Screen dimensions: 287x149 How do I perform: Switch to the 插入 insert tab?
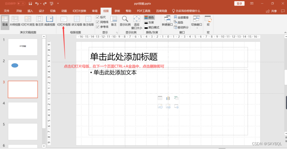[30, 11]
